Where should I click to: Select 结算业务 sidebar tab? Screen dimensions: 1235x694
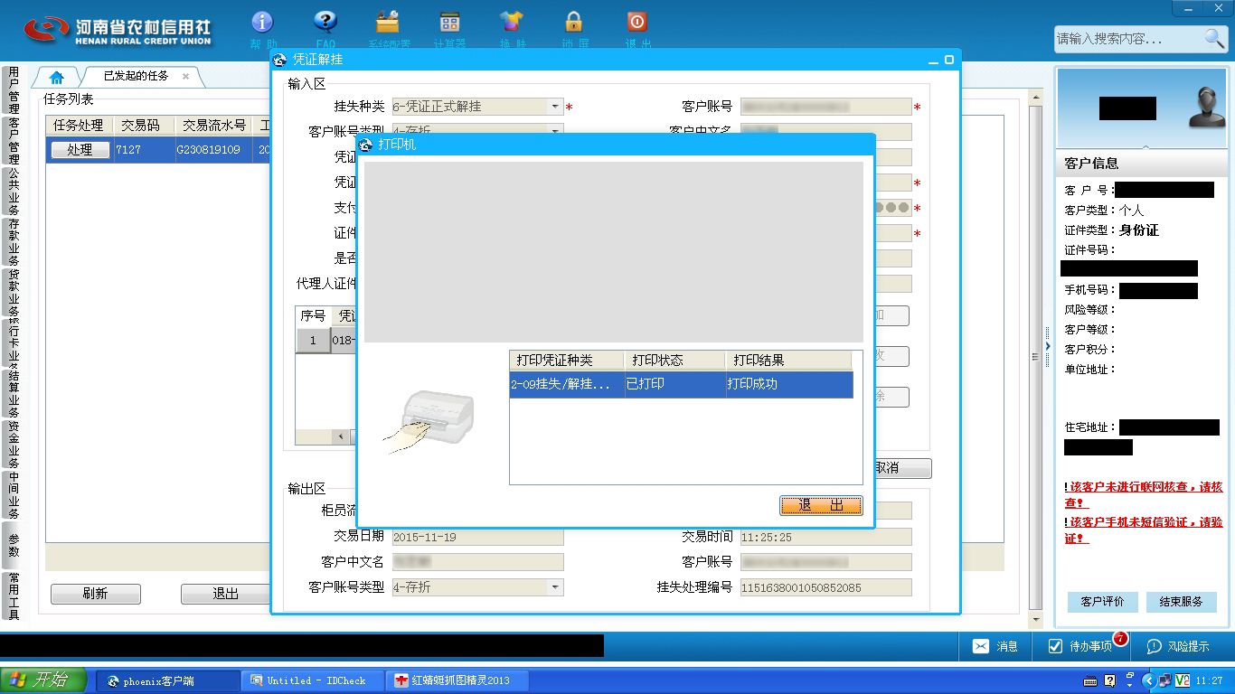14,393
